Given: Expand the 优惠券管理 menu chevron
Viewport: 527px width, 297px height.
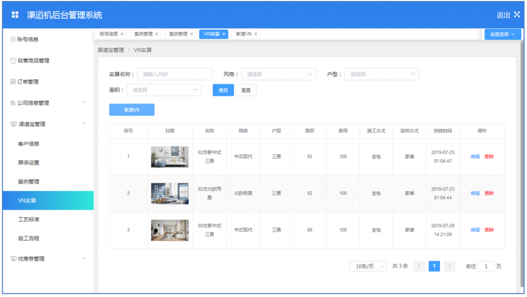Looking at the screenshot, I should click(84, 258).
